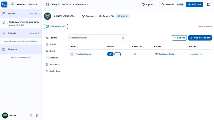Expand the Tools menu
214x120 pixels.
66,5
